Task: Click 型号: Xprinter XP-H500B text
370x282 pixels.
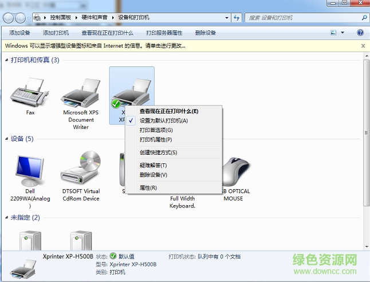Action: tap(126, 264)
